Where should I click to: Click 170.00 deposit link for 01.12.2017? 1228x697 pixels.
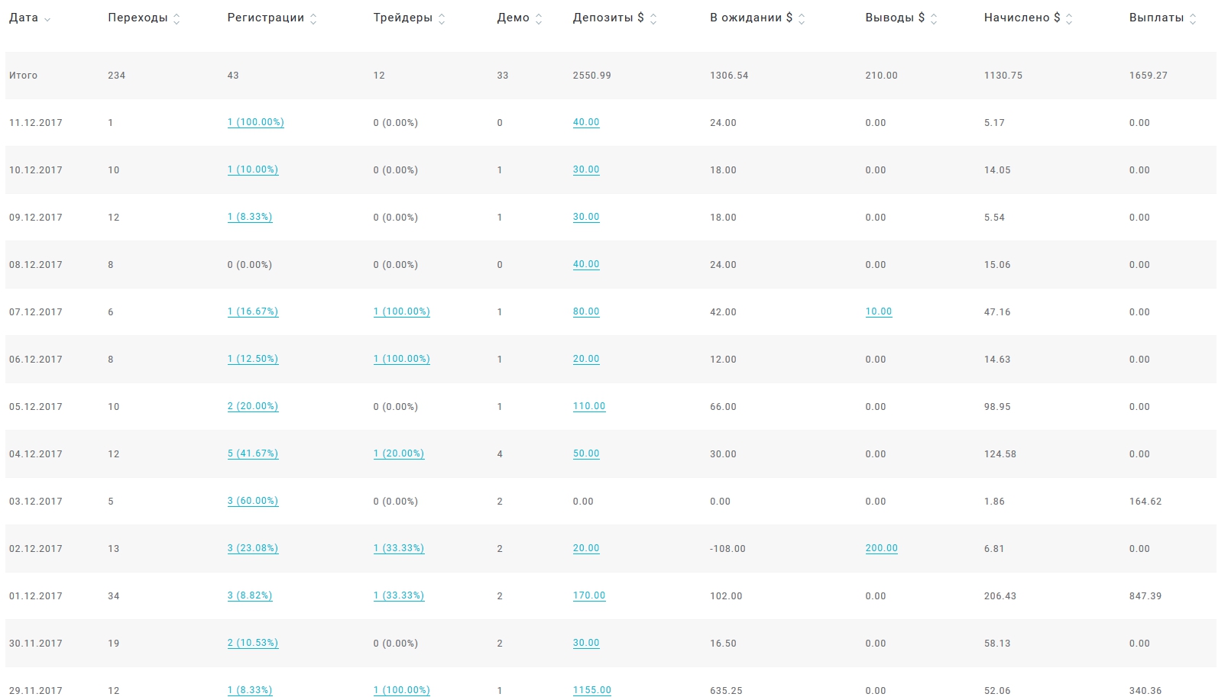(588, 595)
